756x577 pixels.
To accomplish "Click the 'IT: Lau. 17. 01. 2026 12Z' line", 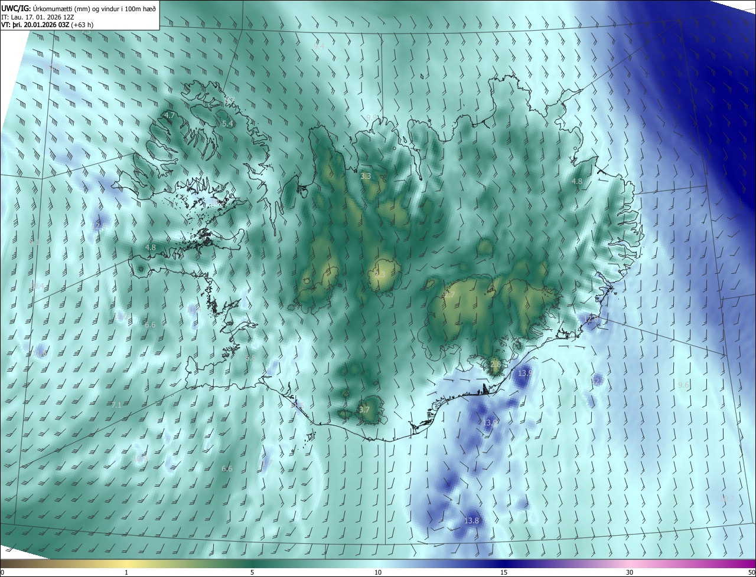I will 38,17.
